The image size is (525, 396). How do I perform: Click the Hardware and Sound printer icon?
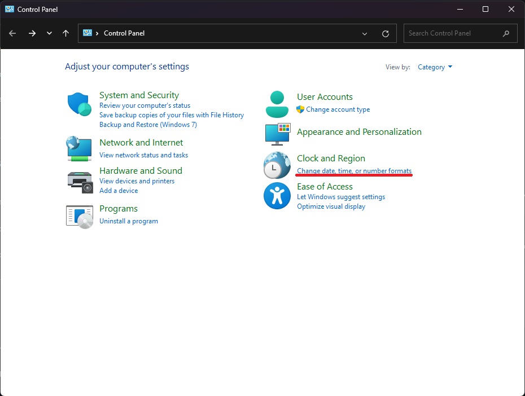(79, 181)
